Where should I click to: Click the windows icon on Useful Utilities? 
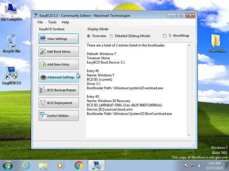[x=43, y=116]
